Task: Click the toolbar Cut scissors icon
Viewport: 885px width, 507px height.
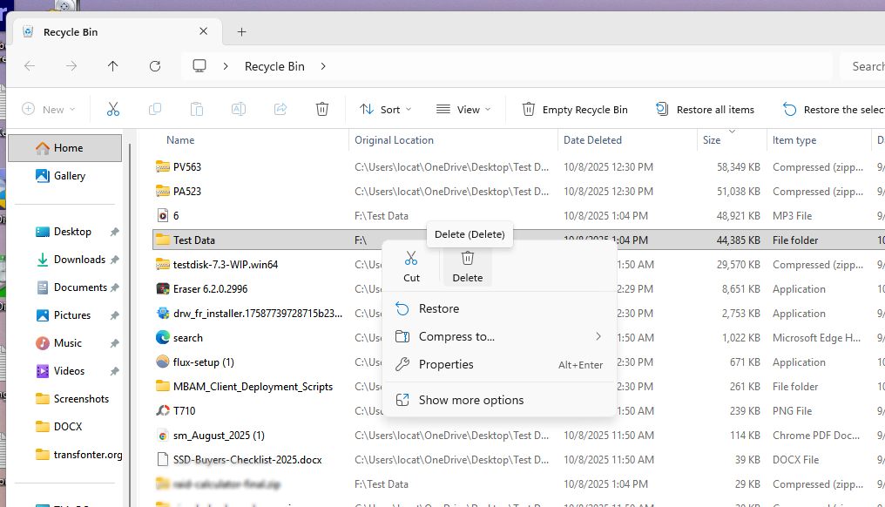Action: pos(112,109)
